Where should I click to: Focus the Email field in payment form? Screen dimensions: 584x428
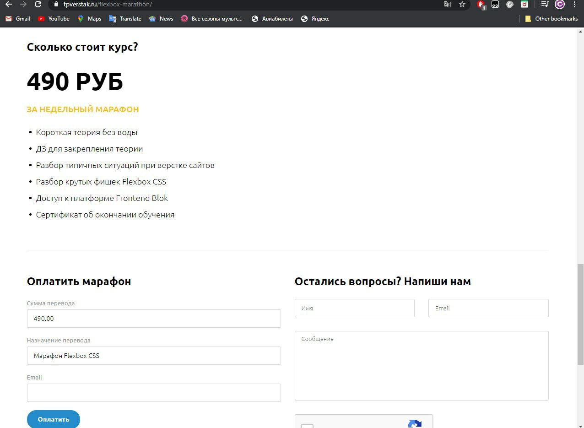tap(154, 393)
